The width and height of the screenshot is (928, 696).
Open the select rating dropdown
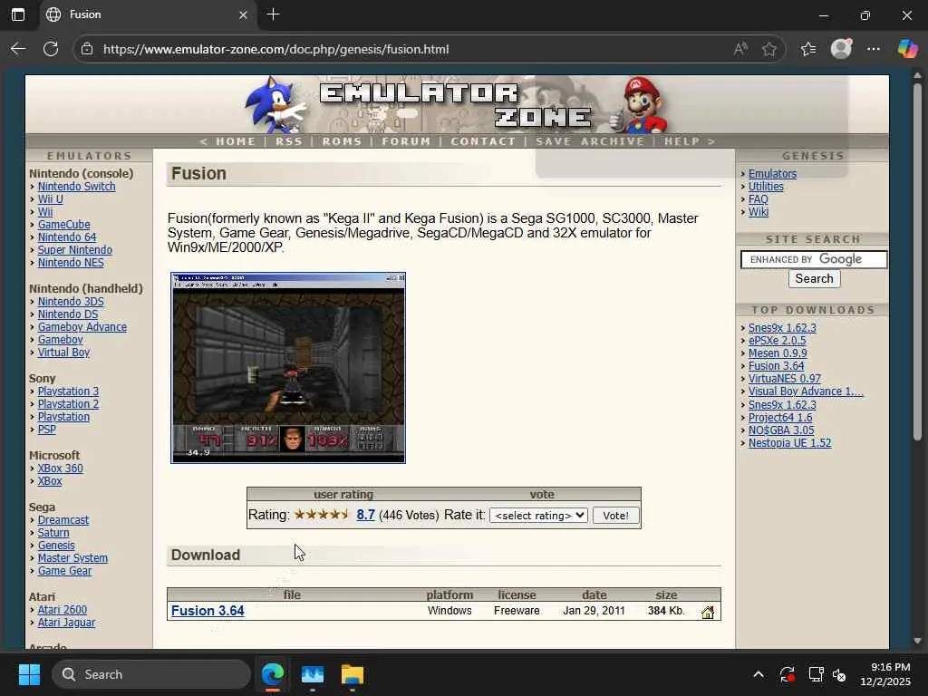point(538,516)
